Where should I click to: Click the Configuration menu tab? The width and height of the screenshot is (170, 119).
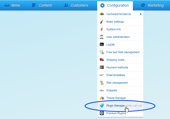point(115,6)
